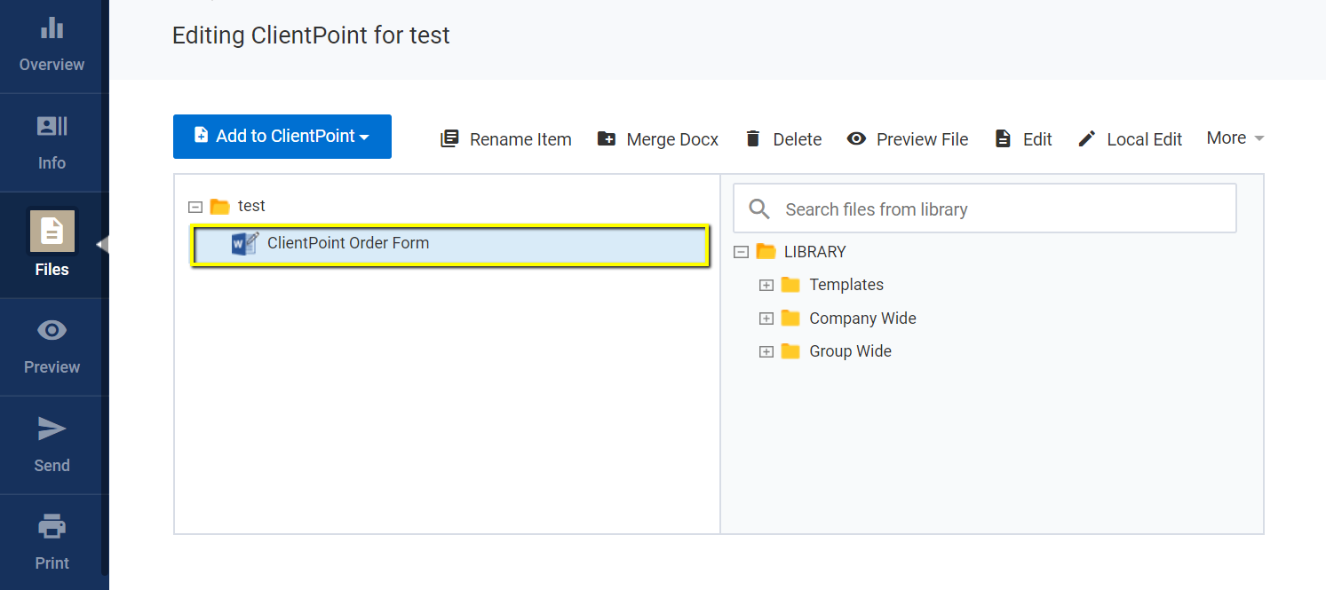Open the Info contact card icon
The image size is (1326, 590).
(x=52, y=126)
